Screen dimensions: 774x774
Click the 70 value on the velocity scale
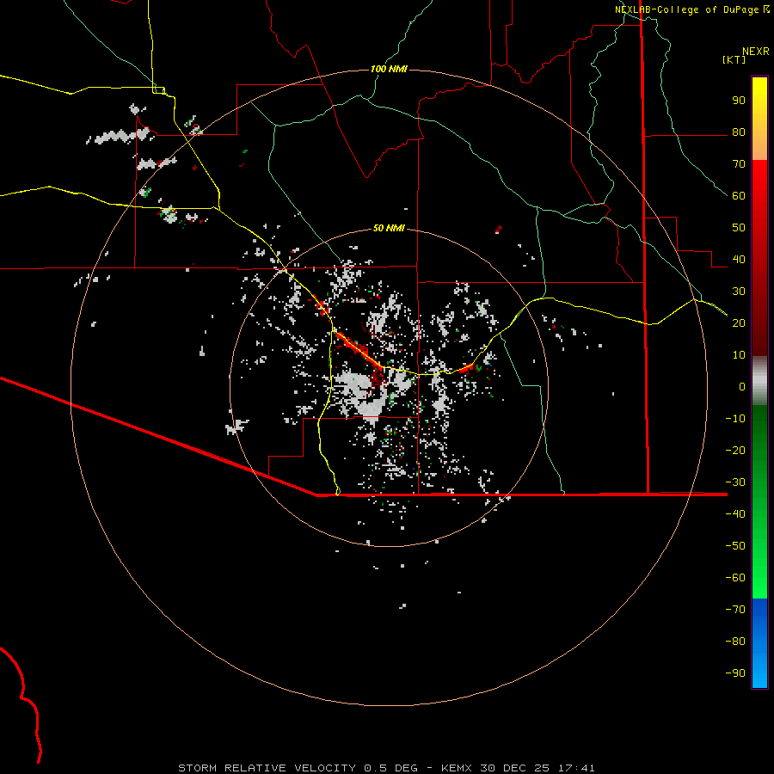click(x=739, y=164)
